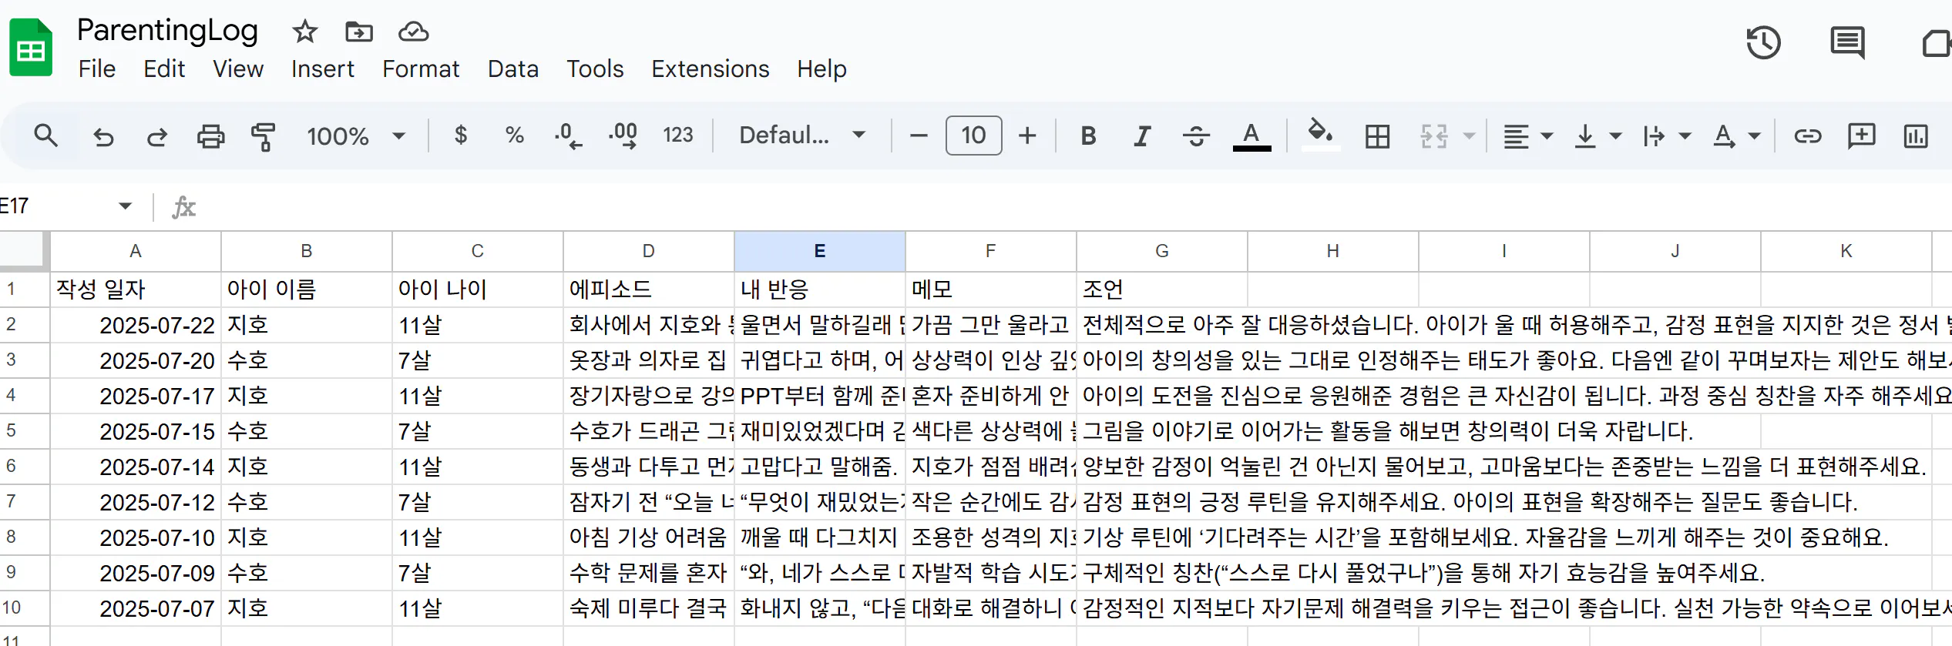Print the spreadsheet

click(210, 136)
